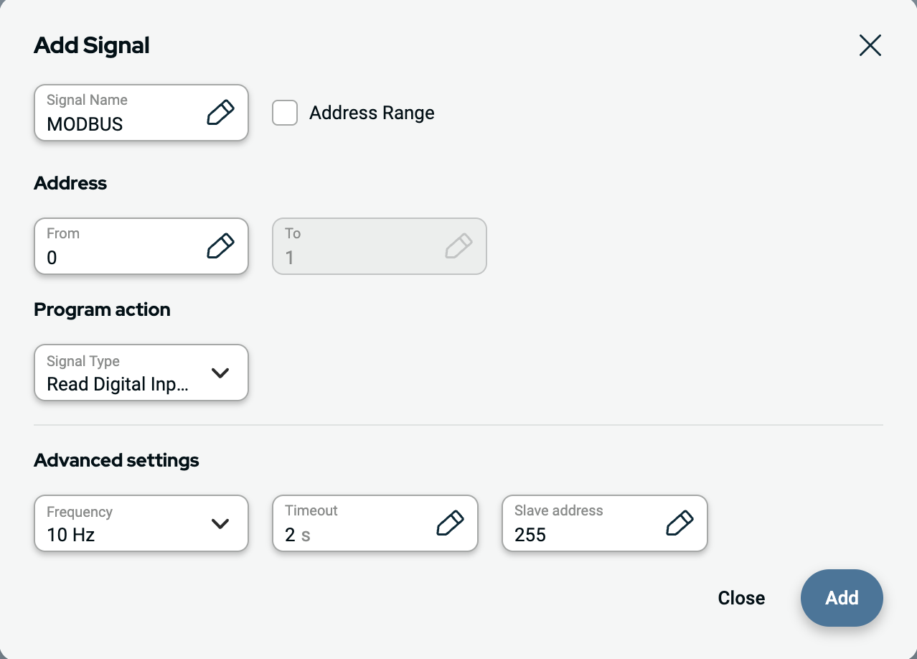Enable the Address Range checkbox
This screenshot has width=917, height=659.
coord(285,113)
